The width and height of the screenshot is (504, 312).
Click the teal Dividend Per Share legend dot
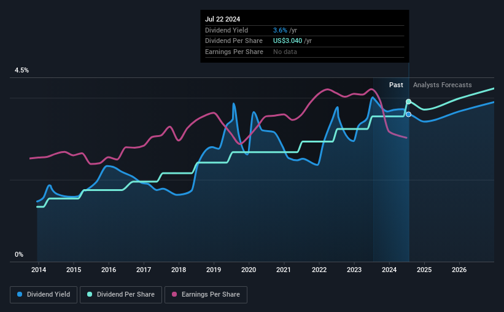click(x=90, y=294)
